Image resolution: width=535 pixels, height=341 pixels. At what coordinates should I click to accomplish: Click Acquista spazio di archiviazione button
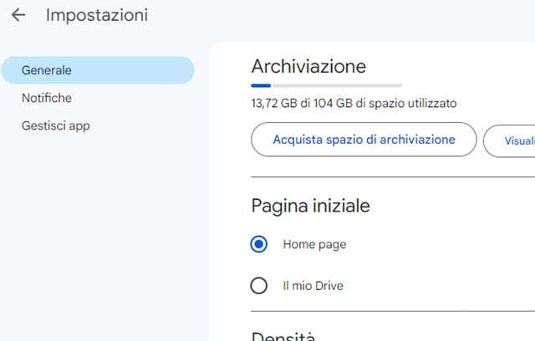point(364,140)
